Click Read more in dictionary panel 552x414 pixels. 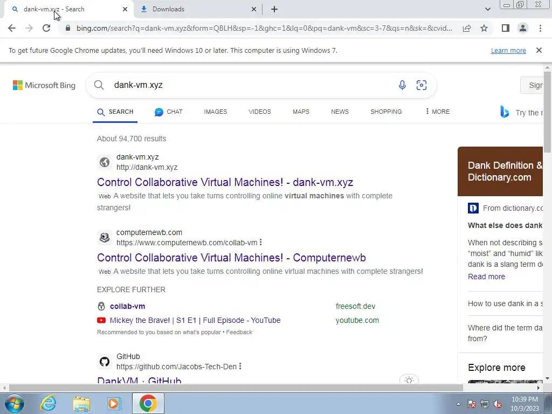tap(486, 277)
